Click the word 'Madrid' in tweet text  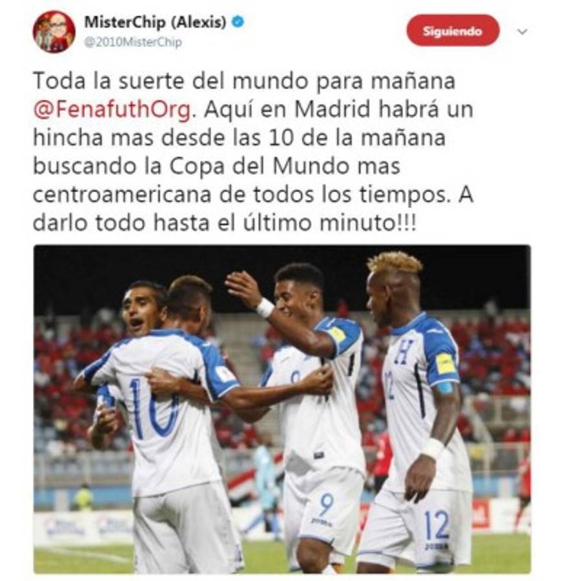332,109
